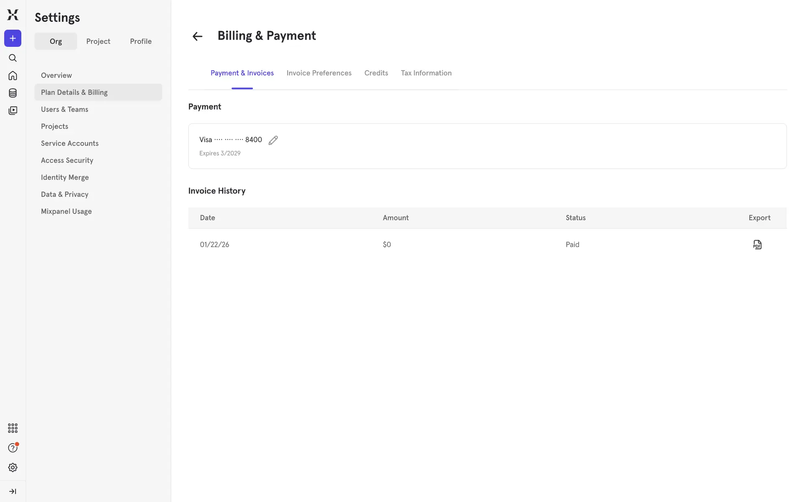Open the data stack icon
Screen dimensions: 804x502
click(13, 93)
